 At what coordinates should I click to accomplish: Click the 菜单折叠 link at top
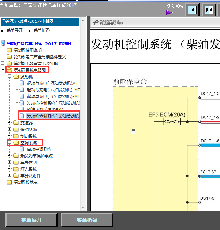(42, 30)
